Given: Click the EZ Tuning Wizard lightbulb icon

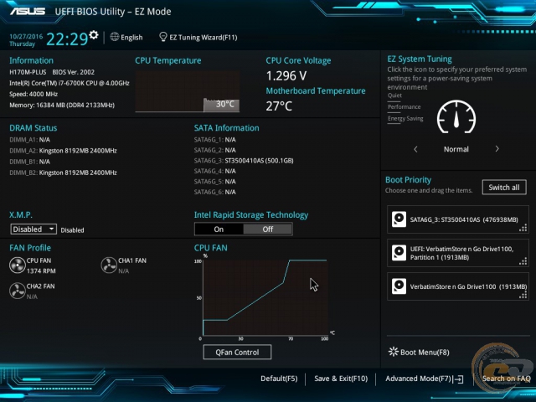Looking at the screenshot, I should click(x=163, y=37).
